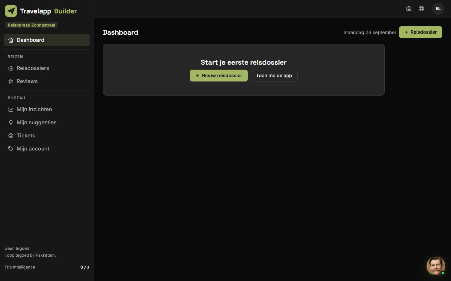This screenshot has height=281, width=451.
Task: Click the Travelapp paper plane logo
Action: coord(11,11)
